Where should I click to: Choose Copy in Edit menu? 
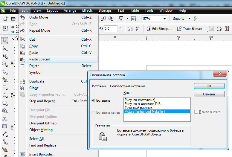(58, 46)
